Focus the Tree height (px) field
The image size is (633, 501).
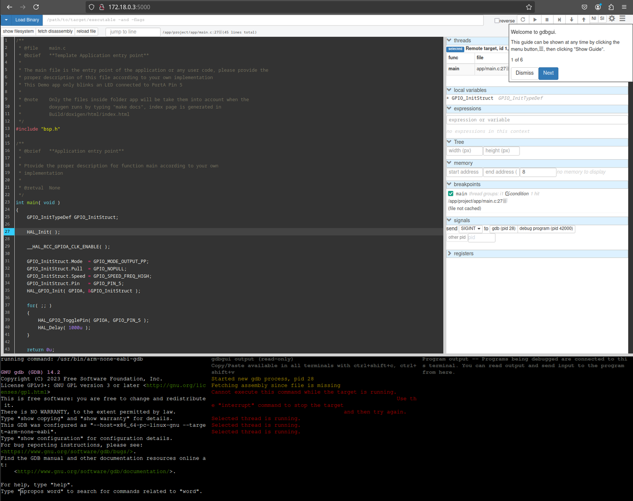[x=501, y=151]
